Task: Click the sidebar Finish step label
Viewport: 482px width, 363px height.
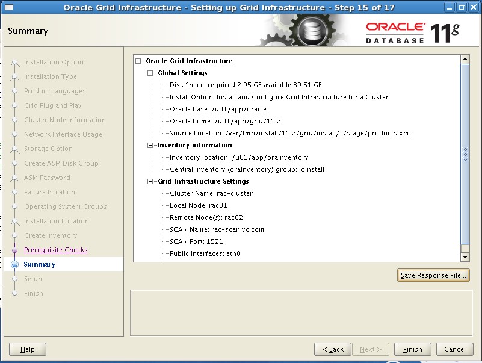Action: pos(34,293)
